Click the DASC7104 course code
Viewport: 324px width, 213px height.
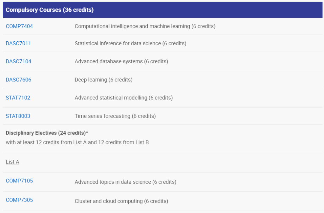click(x=18, y=61)
